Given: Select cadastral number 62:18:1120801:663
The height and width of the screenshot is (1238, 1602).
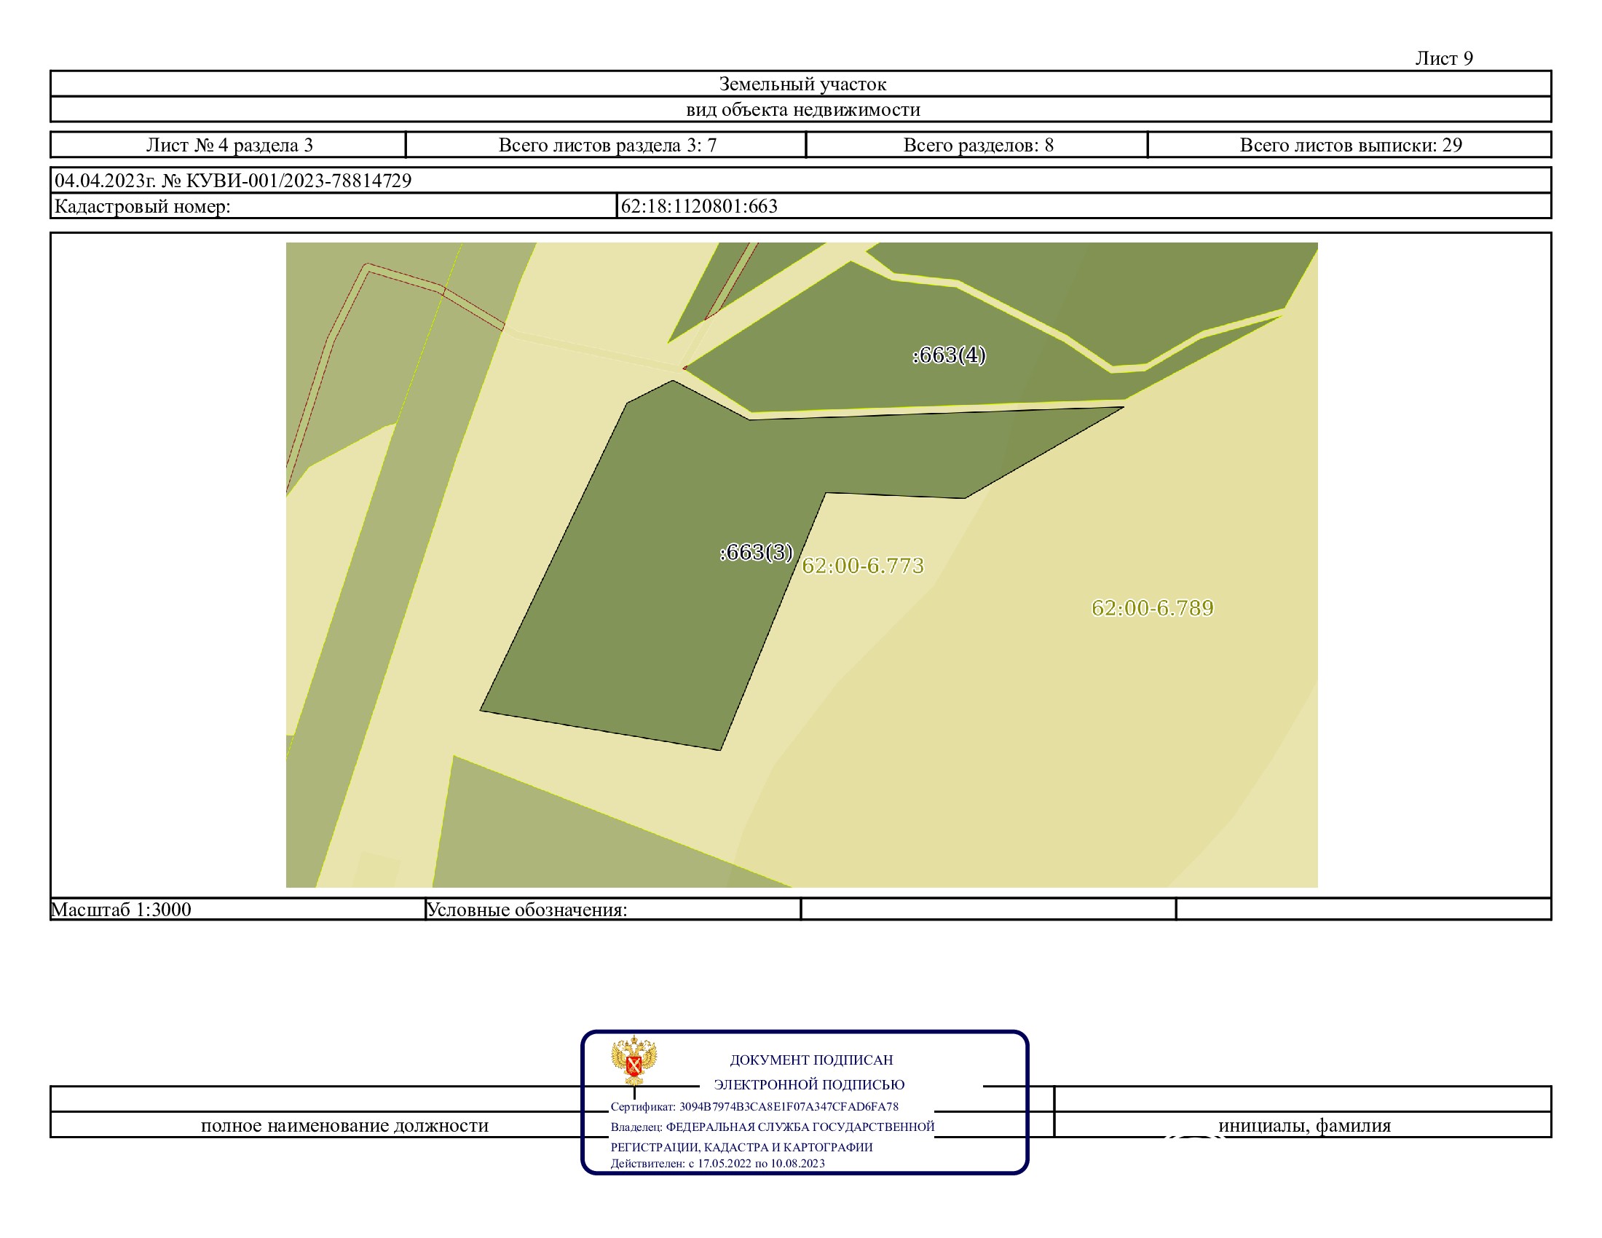Looking at the screenshot, I should [699, 206].
